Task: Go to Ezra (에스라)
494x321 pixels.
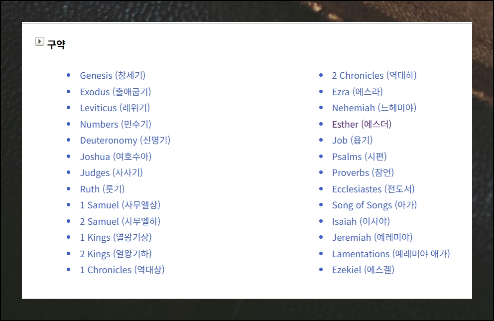Action: (x=357, y=92)
